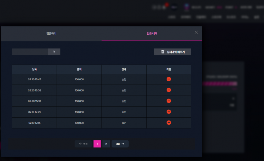Go to previous page with 이전
Image resolution: width=264 pixels, height=161 pixels.
click(x=83, y=144)
